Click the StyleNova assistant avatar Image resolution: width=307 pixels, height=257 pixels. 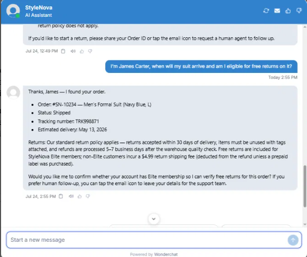(x=13, y=11)
